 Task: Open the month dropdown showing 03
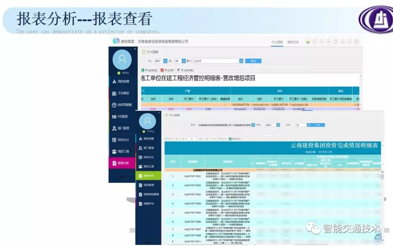[183, 61]
